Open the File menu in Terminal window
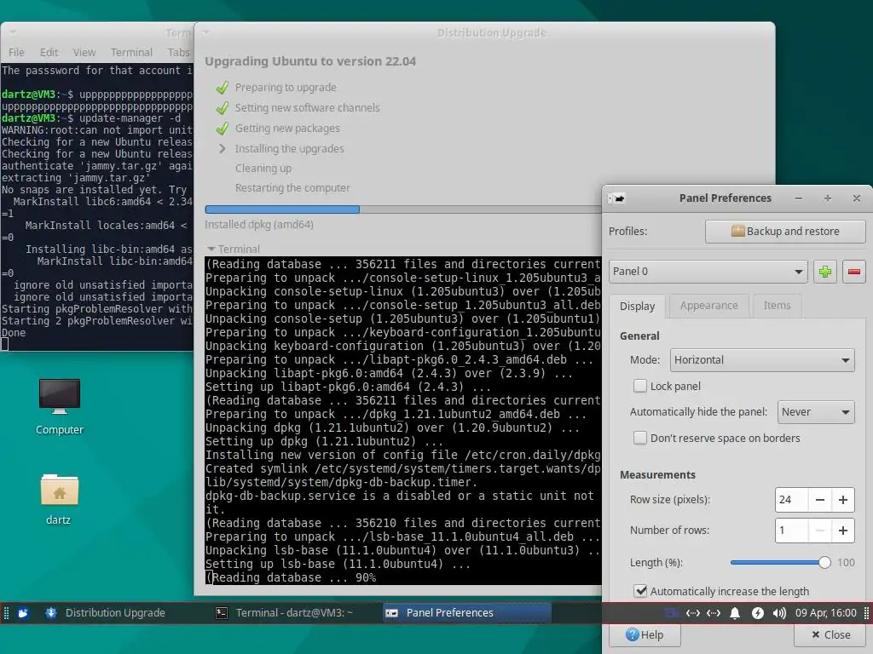873x654 pixels. pyautogui.click(x=16, y=52)
